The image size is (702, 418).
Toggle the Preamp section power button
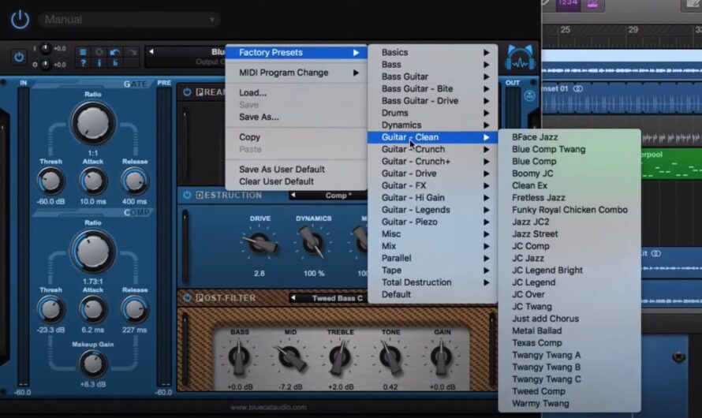point(187,92)
